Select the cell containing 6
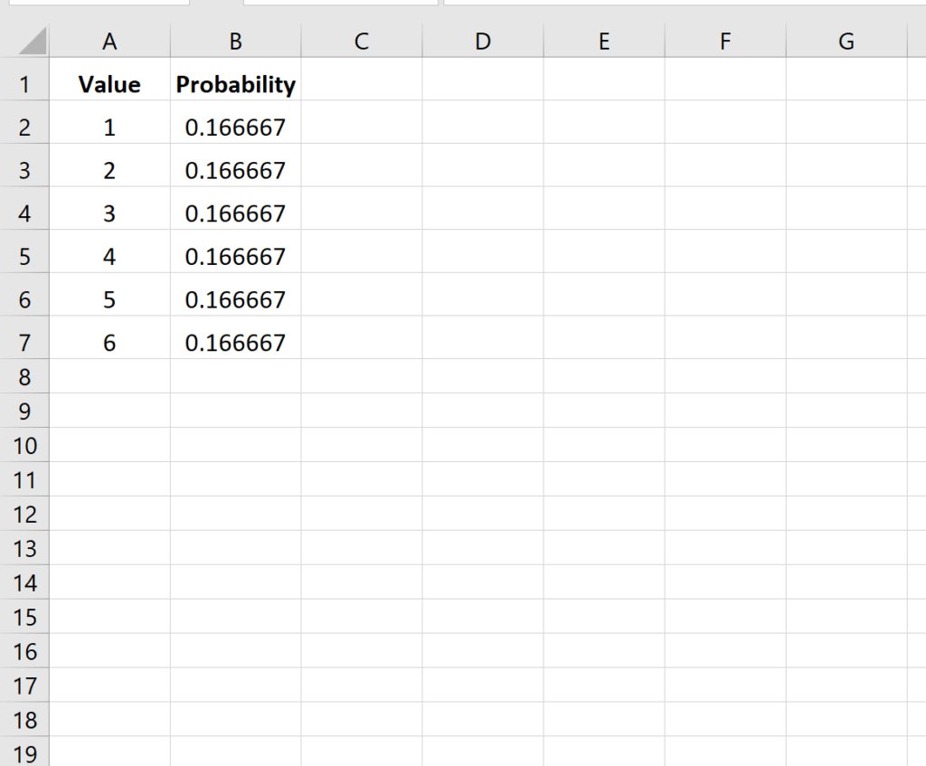The height and width of the screenshot is (766, 926). pyautogui.click(x=109, y=342)
